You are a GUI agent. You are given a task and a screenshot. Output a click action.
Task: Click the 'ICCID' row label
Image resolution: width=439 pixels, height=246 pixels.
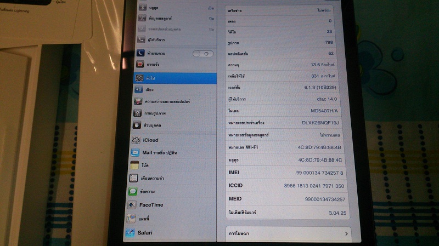(x=236, y=185)
